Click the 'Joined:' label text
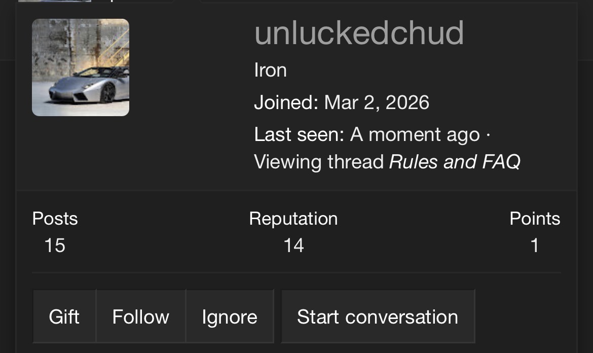Image resolution: width=593 pixels, height=353 pixels. click(286, 102)
